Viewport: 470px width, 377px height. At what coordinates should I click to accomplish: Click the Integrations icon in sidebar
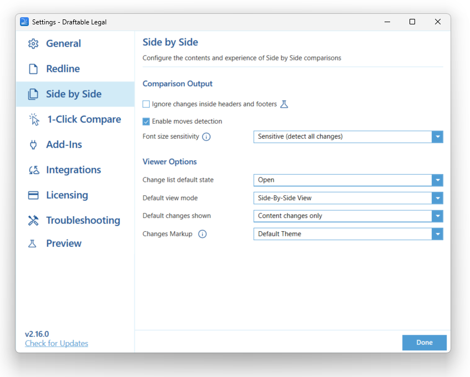pos(34,170)
